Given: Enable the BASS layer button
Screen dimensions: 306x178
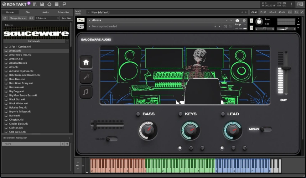Looking at the screenshot, I should 138,114.
